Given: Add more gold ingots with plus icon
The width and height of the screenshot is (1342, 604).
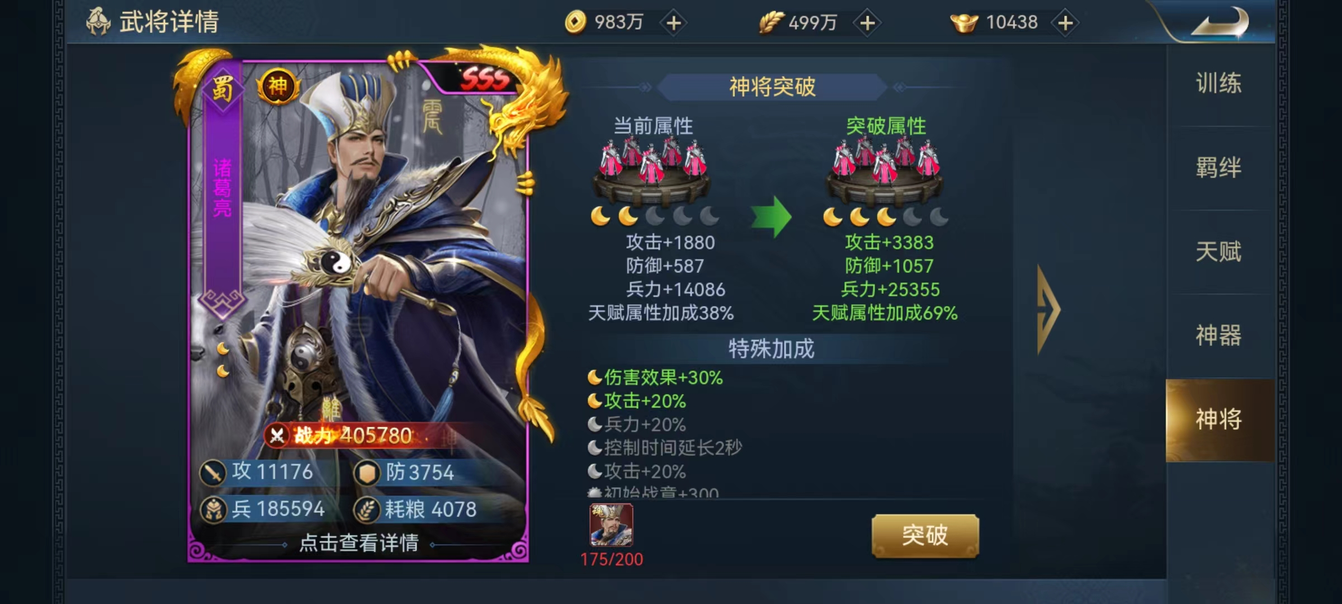Looking at the screenshot, I should 1065,23.
